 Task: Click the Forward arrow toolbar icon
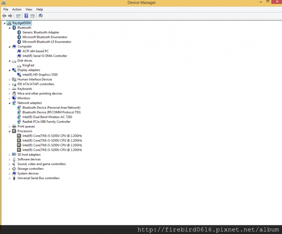[x=10, y=16]
